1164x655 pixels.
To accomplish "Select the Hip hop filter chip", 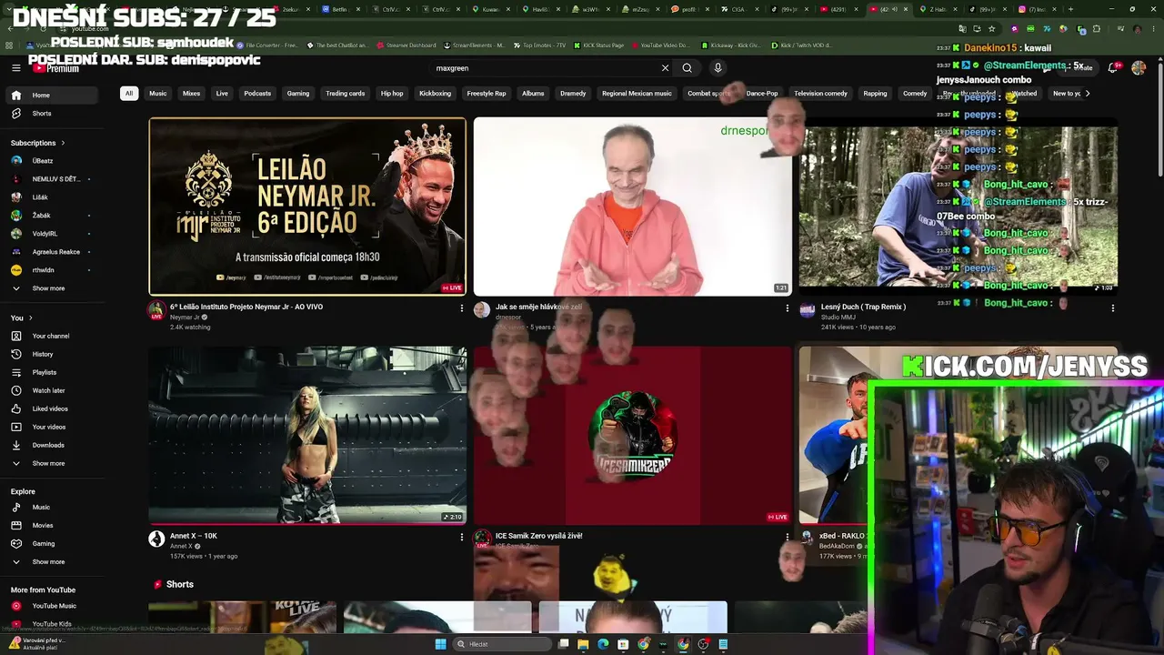I will [392, 94].
